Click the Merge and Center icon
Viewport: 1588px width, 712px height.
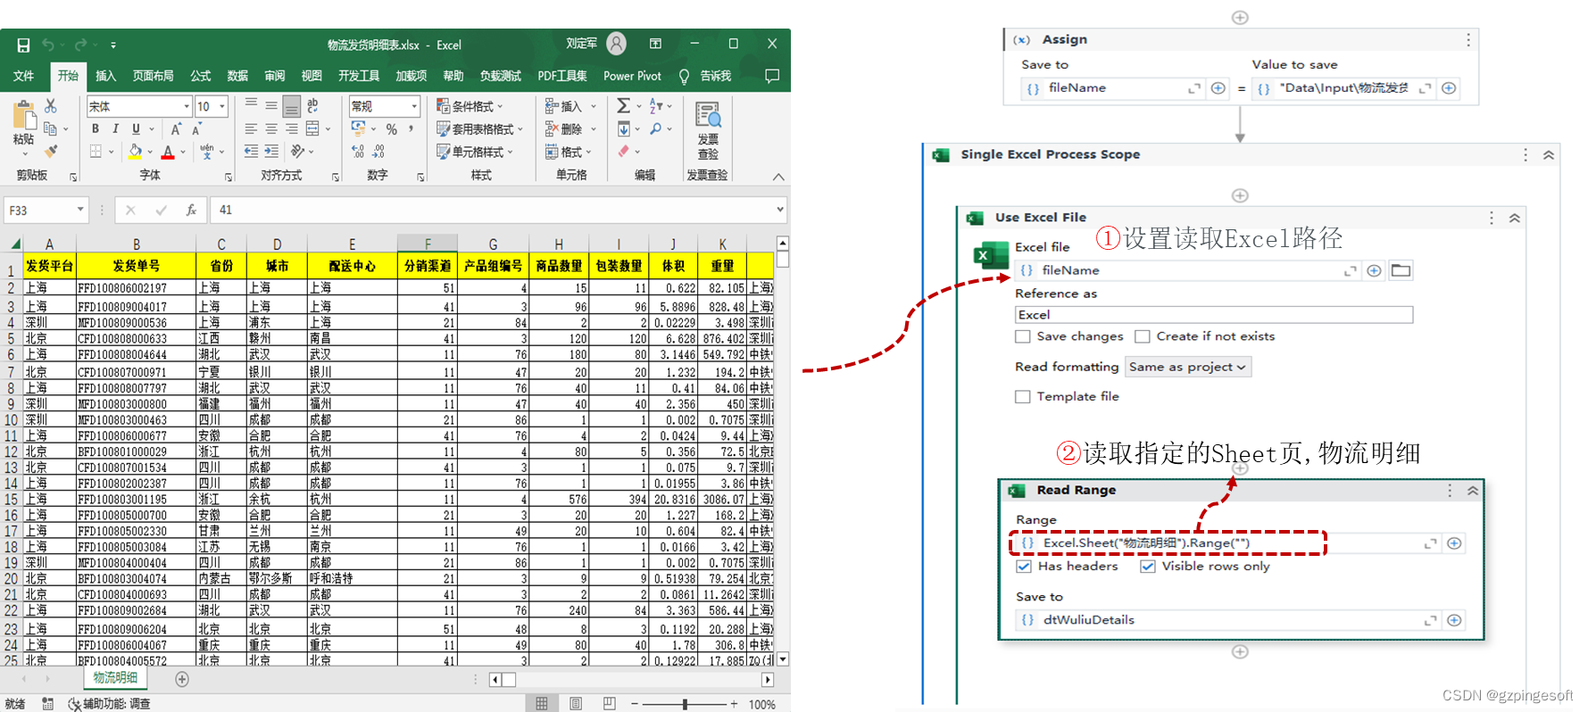point(313,128)
